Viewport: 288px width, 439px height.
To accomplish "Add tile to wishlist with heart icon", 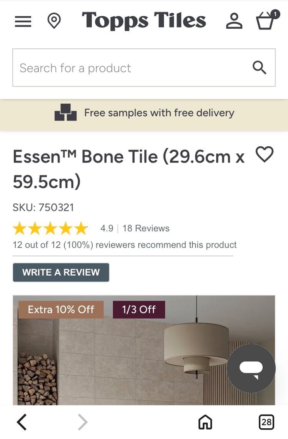I will [x=264, y=154].
